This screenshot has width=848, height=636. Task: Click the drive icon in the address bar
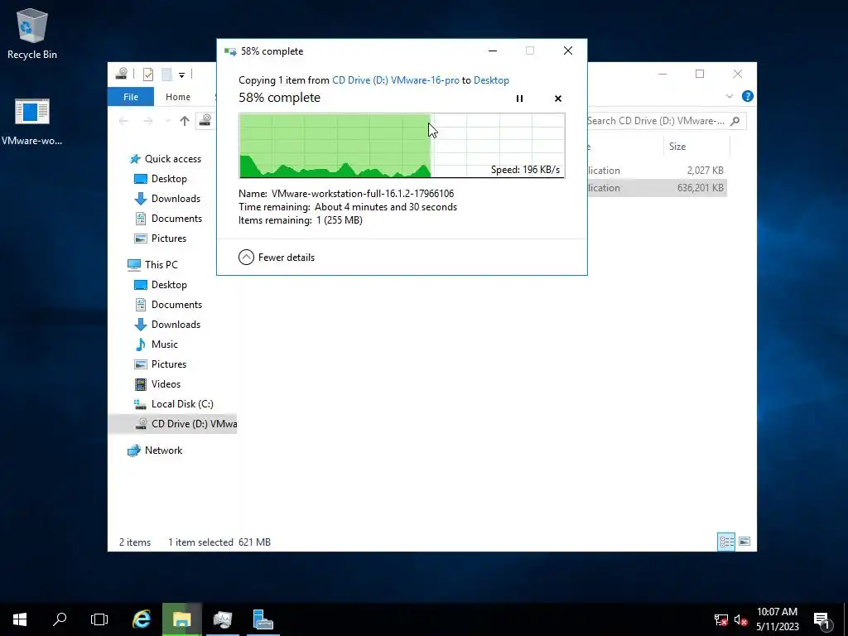click(205, 120)
